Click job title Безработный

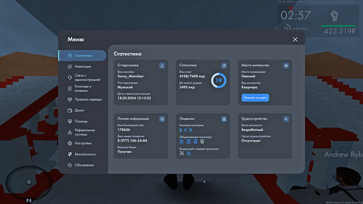pos(252,130)
